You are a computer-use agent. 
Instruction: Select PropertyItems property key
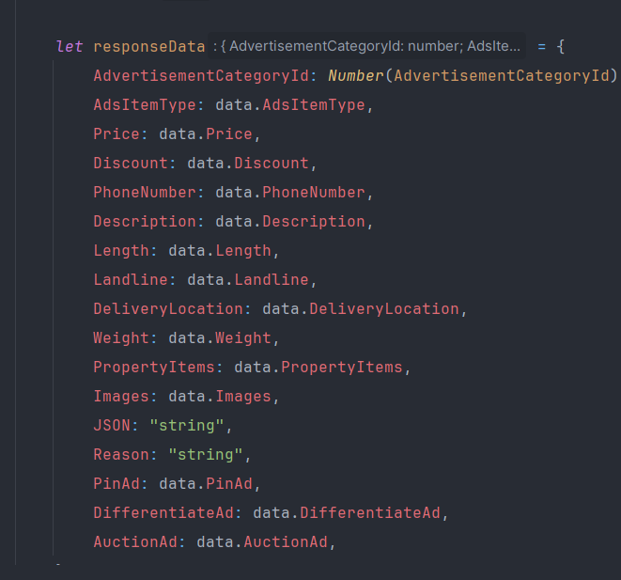[x=154, y=368]
